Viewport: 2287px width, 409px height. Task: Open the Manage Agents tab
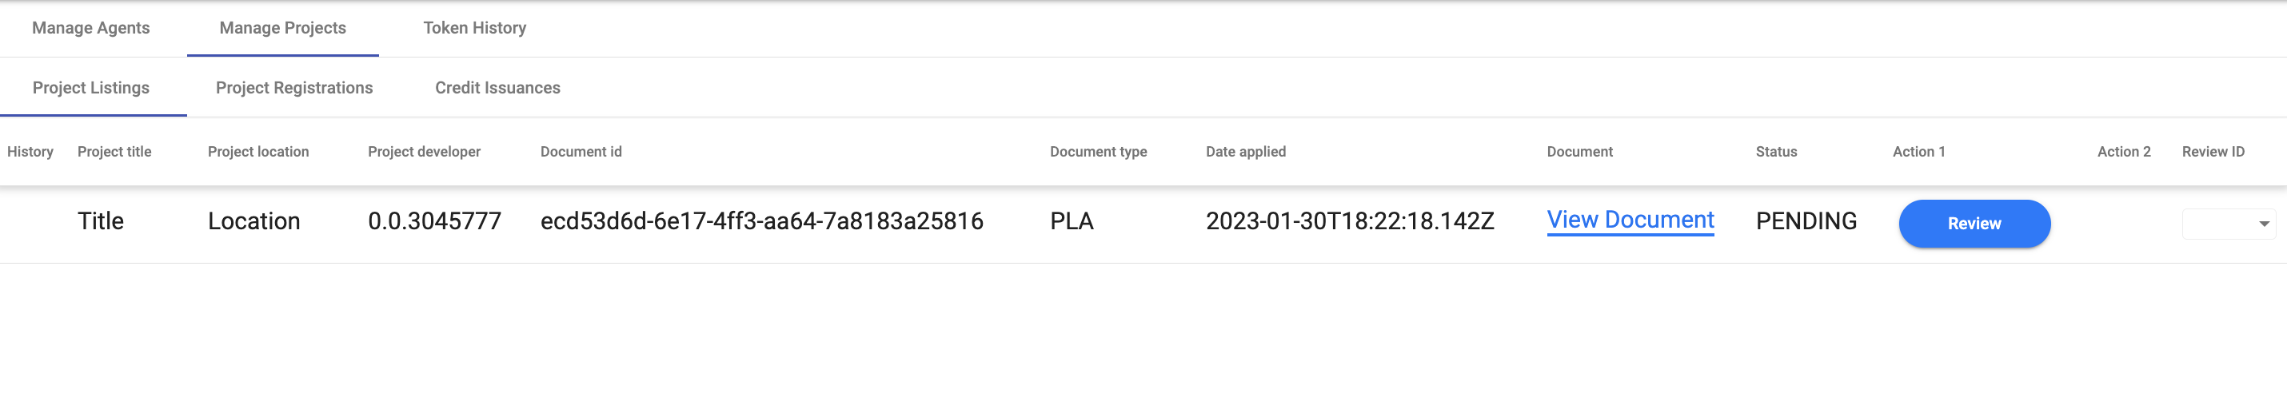tap(90, 29)
